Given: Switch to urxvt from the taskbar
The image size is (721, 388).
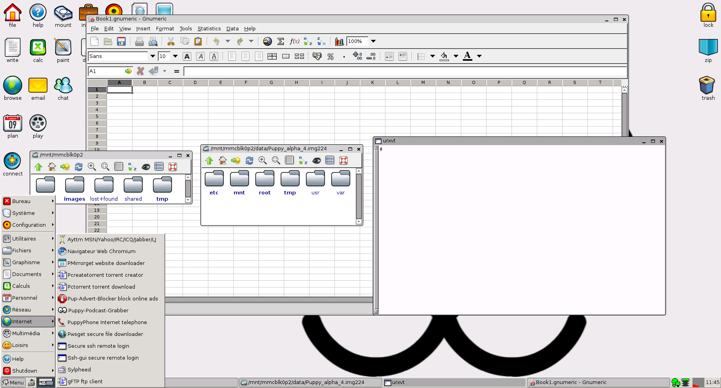Looking at the screenshot, I should [x=398, y=382].
